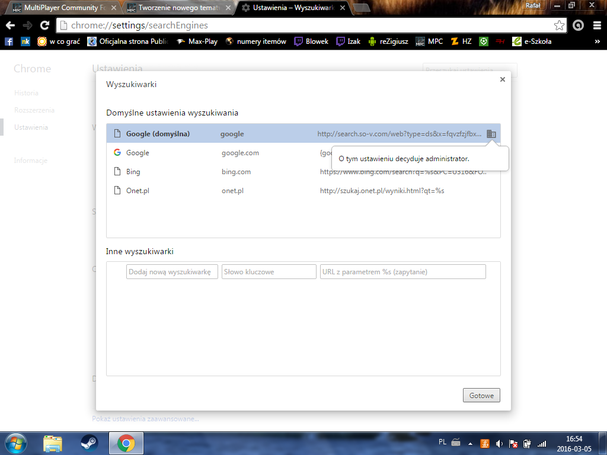
Task: Click the administrator policy building icon
Action: coord(491,134)
